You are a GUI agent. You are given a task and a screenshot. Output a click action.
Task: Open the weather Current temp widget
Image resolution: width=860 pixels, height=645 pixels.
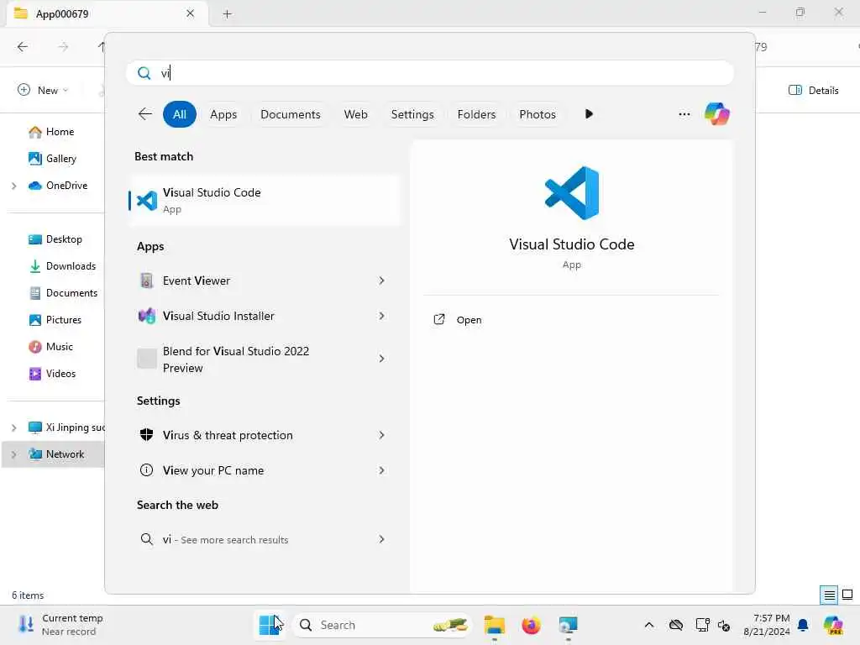[x=60, y=625]
